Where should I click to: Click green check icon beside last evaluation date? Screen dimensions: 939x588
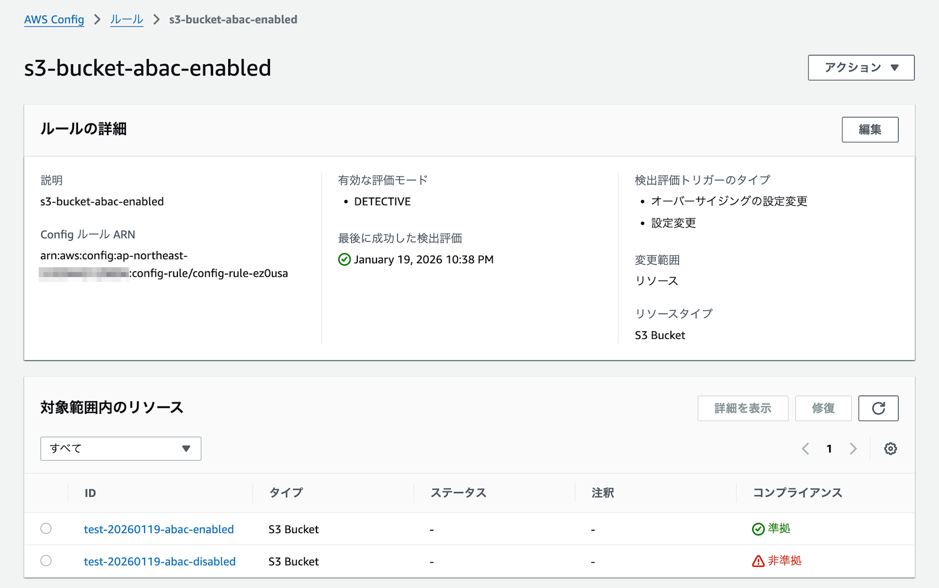coord(344,260)
